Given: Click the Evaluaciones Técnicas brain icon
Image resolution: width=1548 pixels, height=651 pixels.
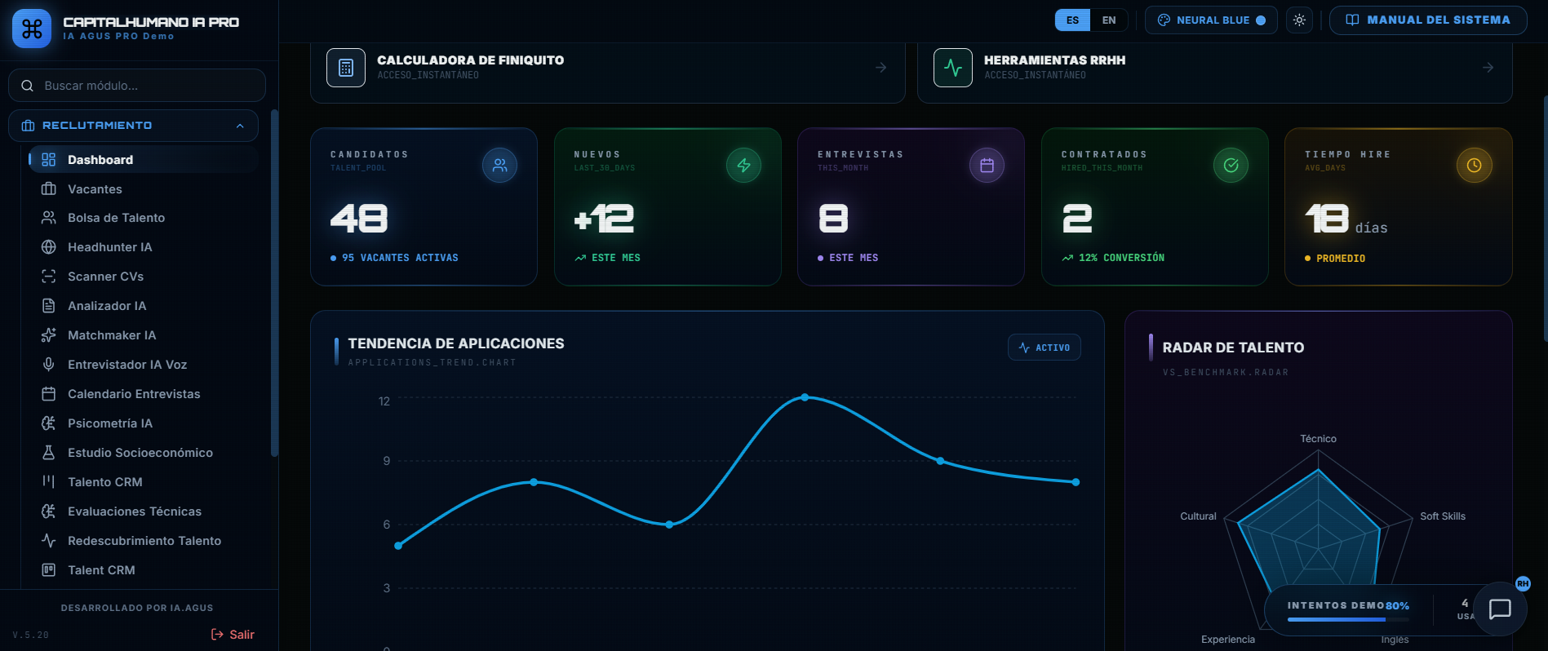Looking at the screenshot, I should point(49,511).
